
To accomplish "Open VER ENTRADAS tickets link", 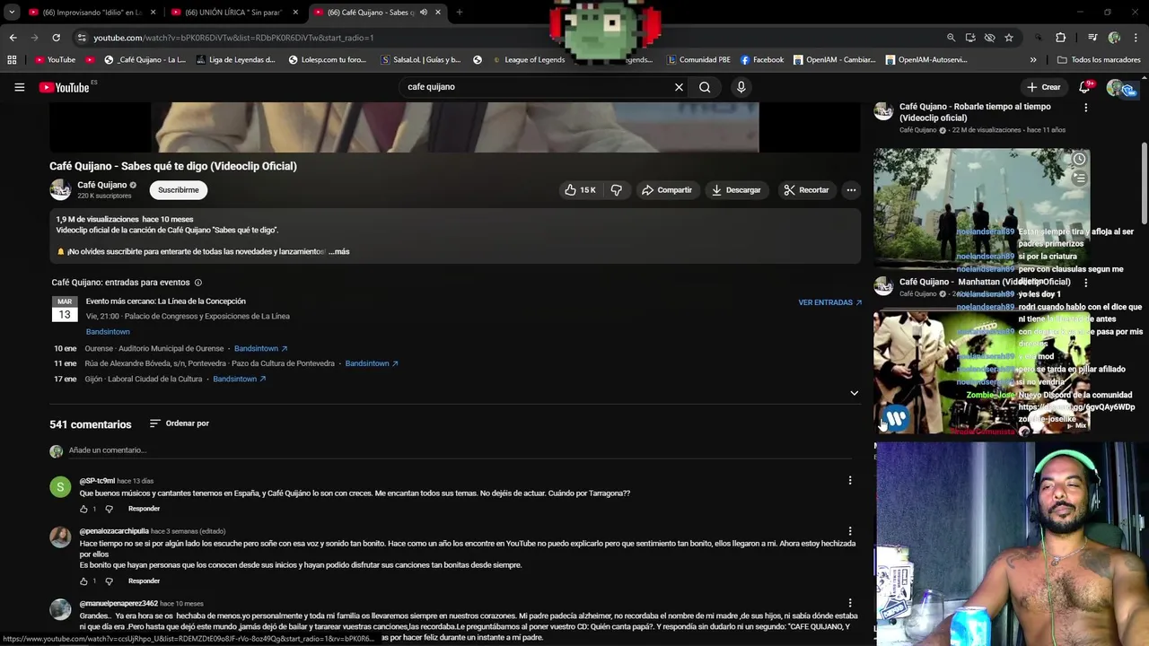I will [x=830, y=302].
